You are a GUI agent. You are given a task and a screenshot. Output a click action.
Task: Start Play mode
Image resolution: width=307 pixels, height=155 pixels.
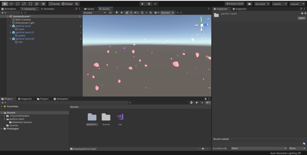[x=142, y=4]
